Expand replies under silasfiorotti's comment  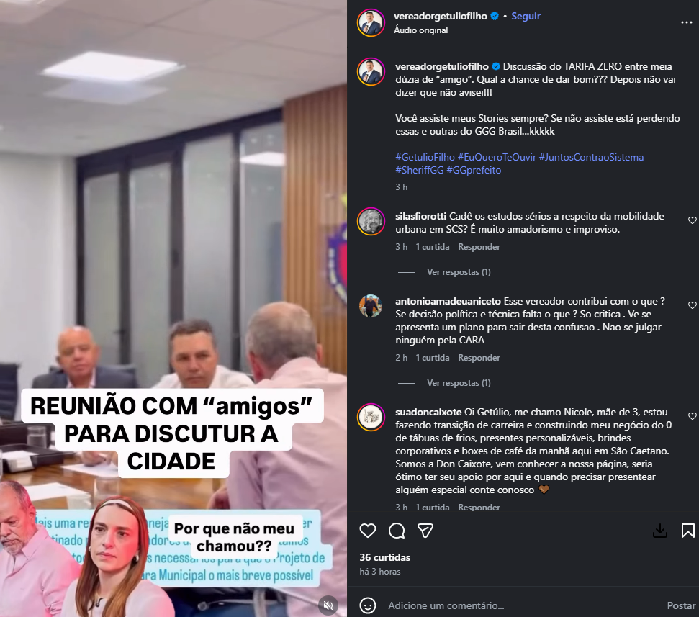(459, 272)
